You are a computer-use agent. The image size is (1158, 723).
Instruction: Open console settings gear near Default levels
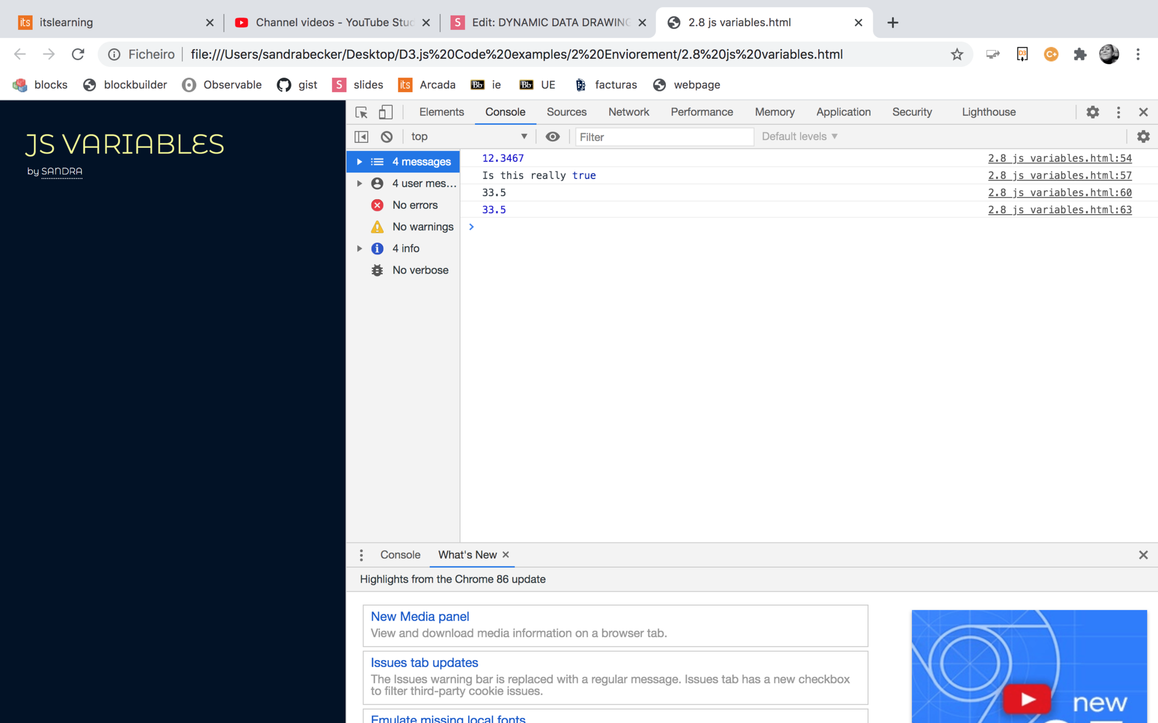click(x=1143, y=137)
